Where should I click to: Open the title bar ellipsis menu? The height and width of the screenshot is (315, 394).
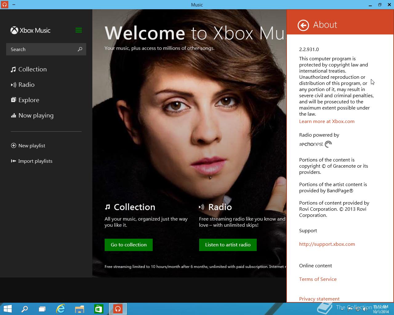(14, 5)
